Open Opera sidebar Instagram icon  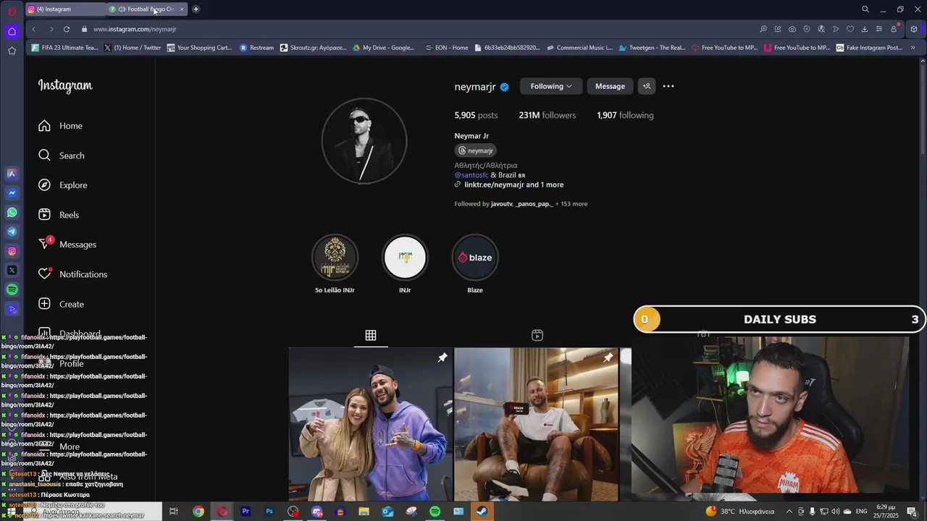pyautogui.click(x=12, y=251)
